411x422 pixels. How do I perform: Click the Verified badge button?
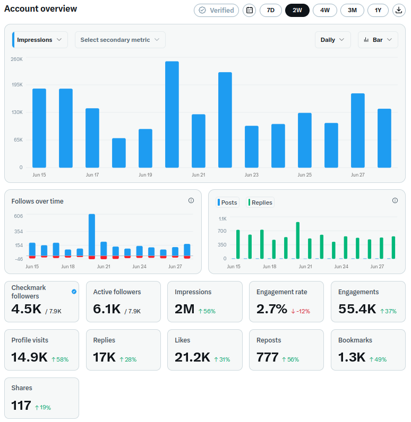[217, 10]
